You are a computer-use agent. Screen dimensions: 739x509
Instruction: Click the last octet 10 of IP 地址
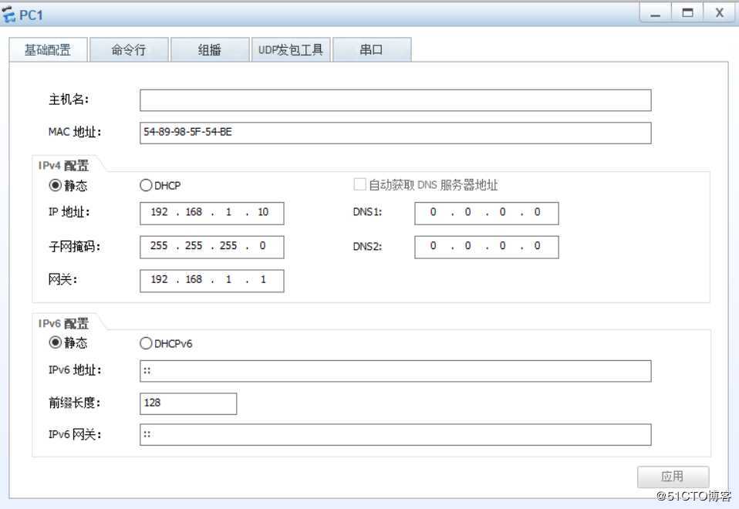(x=263, y=212)
